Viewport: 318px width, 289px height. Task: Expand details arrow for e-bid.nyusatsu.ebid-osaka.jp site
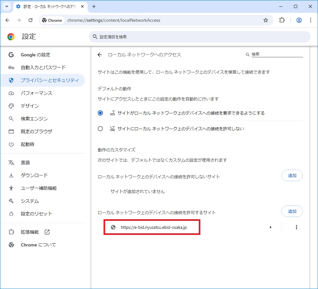click(271, 227)
